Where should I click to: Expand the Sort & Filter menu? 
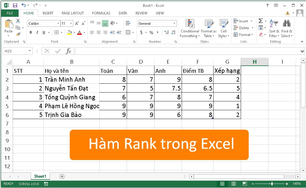[x=274, y=28]
